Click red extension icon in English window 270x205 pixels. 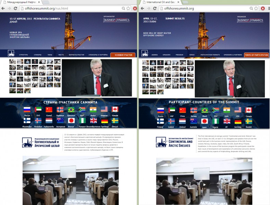coord(263,9)
